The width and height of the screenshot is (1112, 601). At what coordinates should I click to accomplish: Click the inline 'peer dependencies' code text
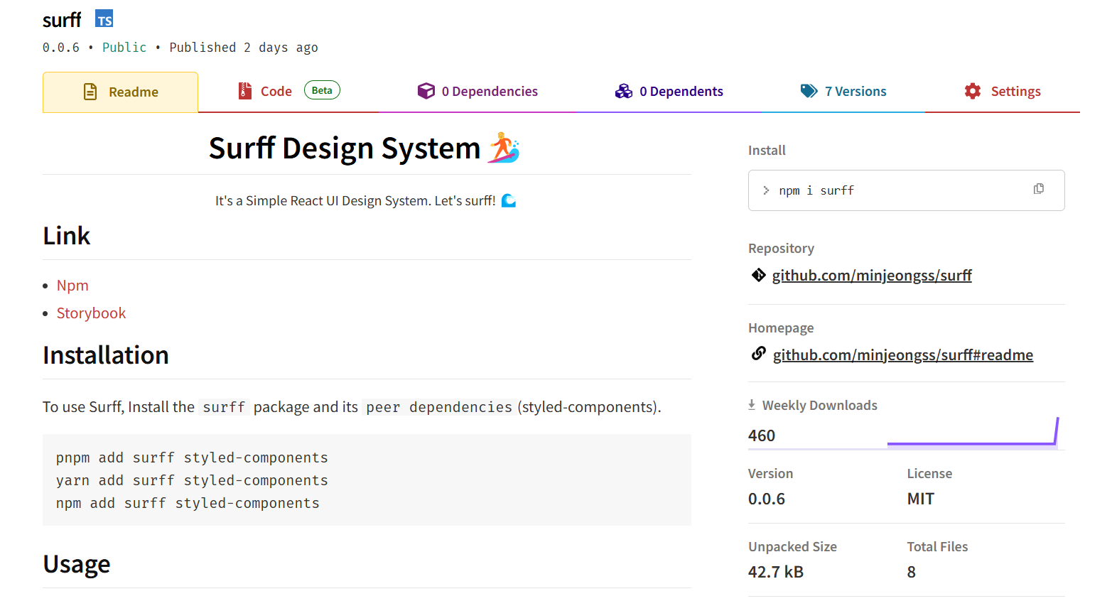[x=439, y=407]
